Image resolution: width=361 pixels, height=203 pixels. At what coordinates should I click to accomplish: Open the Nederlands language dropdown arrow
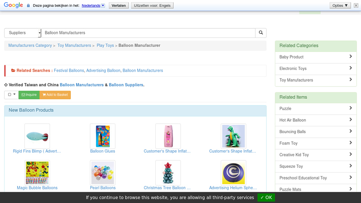[x=103, y=5]
